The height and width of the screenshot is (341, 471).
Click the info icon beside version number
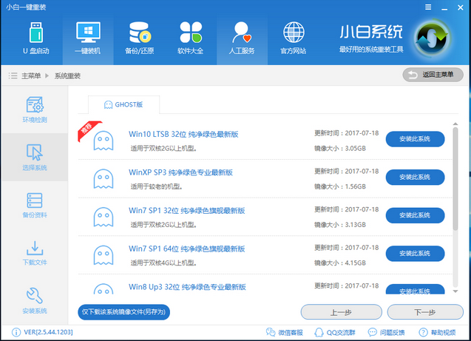tap(16, 332)
